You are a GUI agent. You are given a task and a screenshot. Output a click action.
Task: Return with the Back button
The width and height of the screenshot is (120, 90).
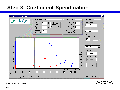click(87, 76)
